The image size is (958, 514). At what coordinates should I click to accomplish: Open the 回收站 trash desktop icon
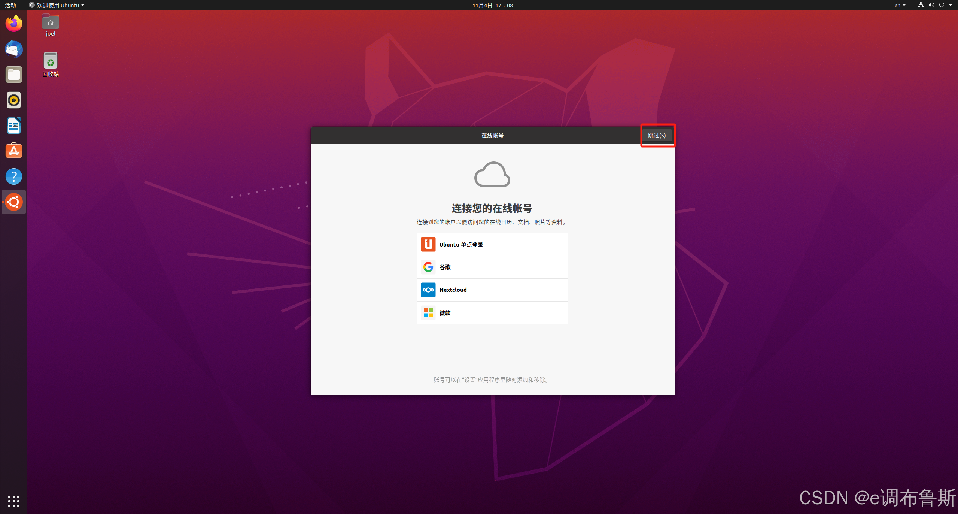point(51,64)
